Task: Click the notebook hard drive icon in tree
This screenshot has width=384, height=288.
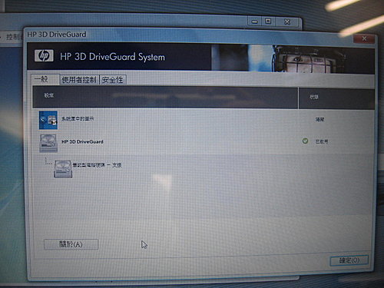Action: click(63, 169)
